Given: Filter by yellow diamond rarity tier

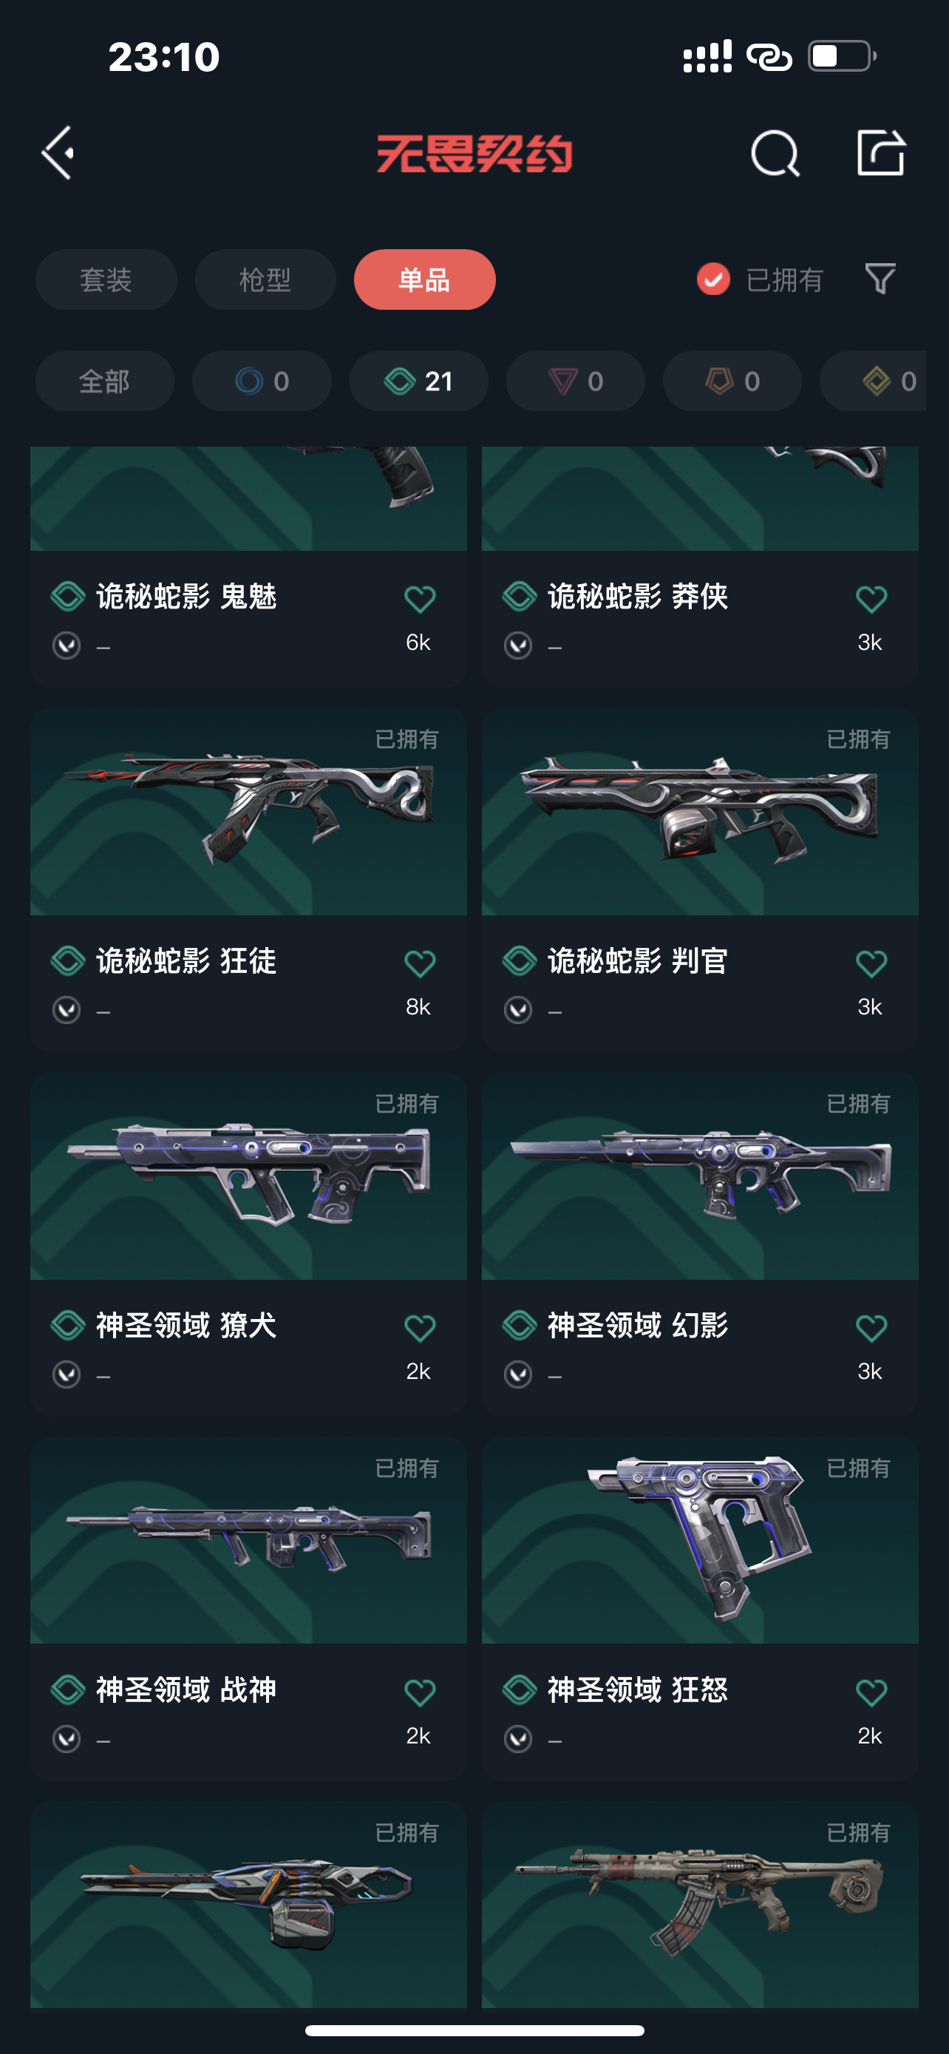Looking at the screenshot, I should (x=874, y=381).
